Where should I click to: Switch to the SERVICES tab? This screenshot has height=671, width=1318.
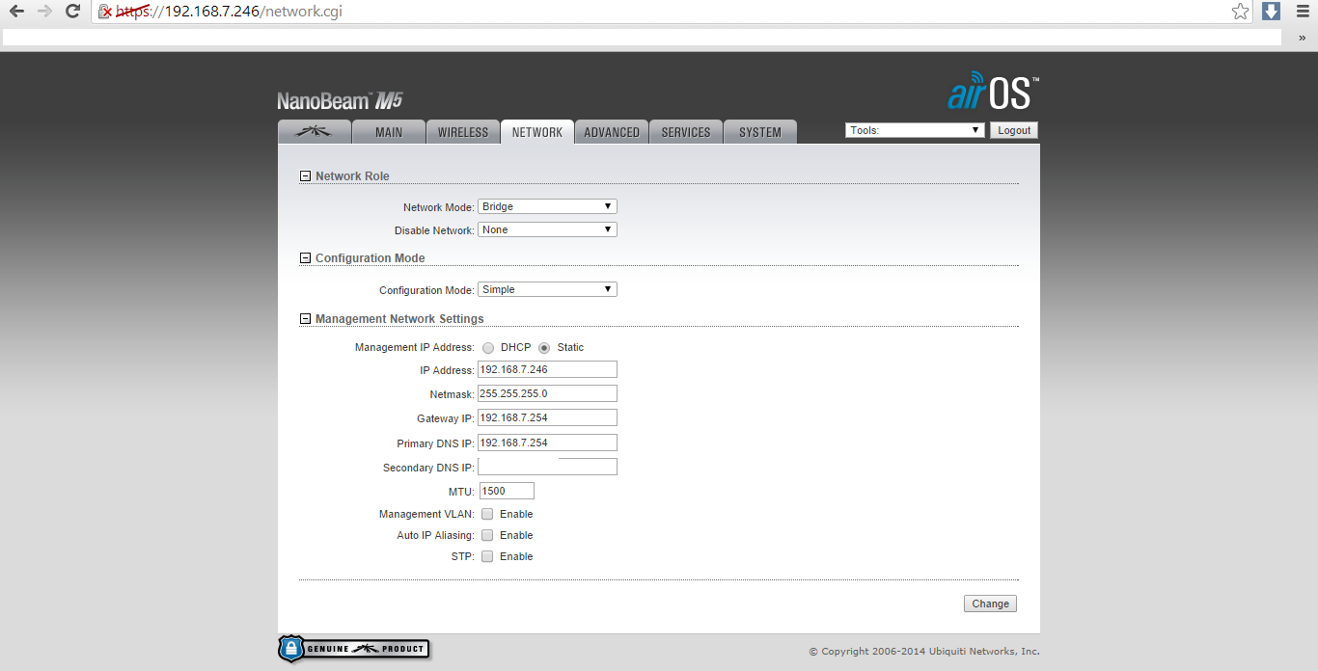686,132
